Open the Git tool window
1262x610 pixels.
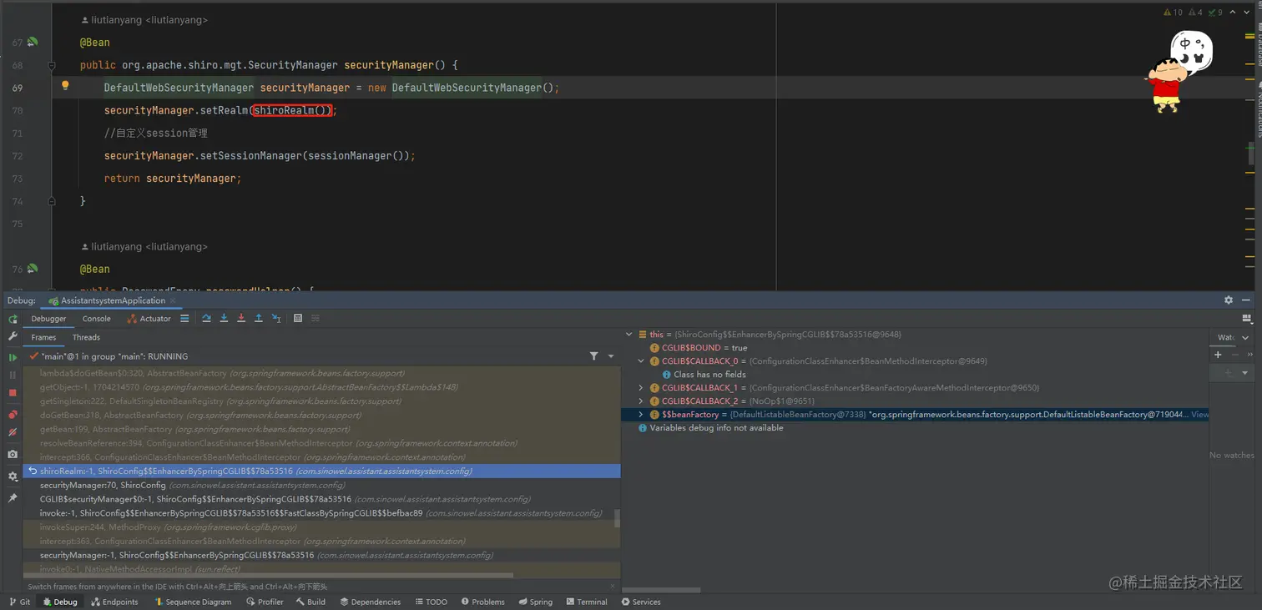[x=19, y=602]
